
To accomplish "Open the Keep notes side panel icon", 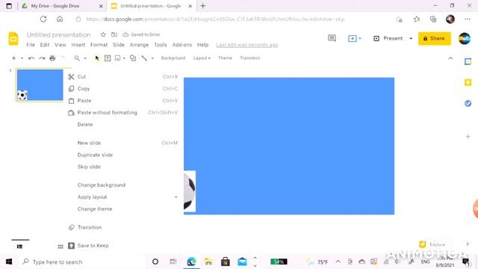I will (468, 83).
